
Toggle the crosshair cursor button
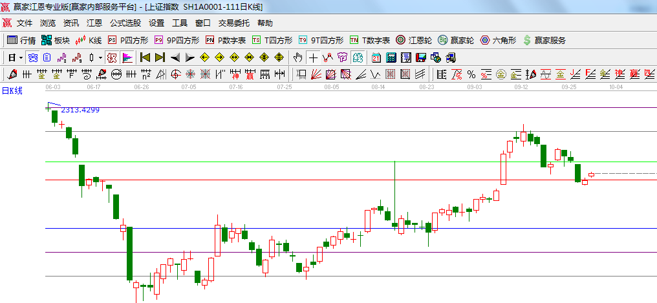click(314, 57)
